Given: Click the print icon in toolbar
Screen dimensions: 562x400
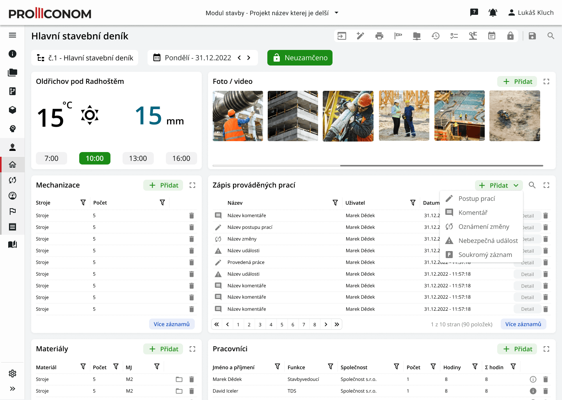Looking at the screenshot, I should 379,36.
